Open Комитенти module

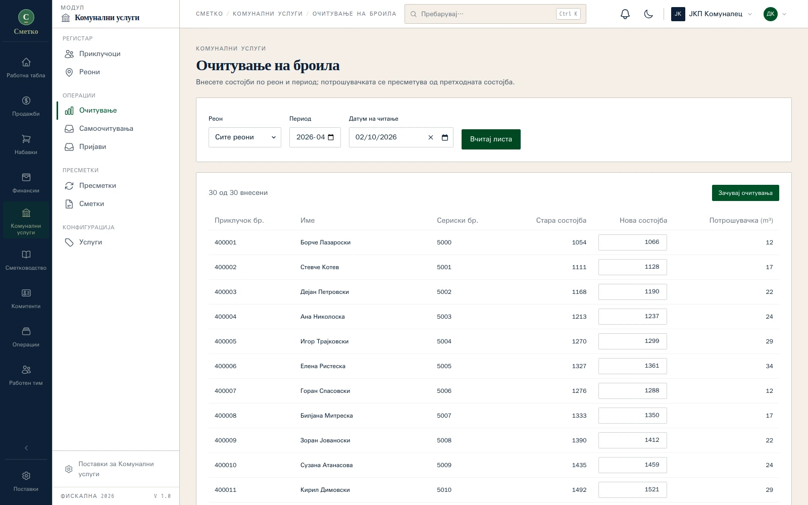click(26, 299)
